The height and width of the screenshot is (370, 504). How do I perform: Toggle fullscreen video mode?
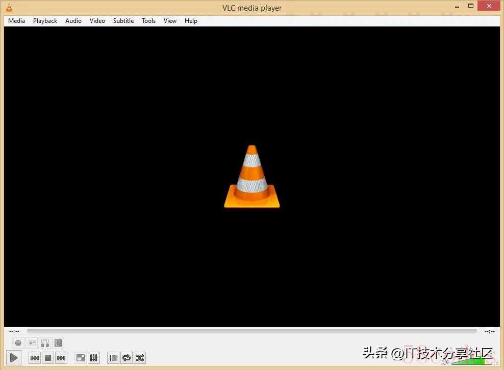[81, 358]
